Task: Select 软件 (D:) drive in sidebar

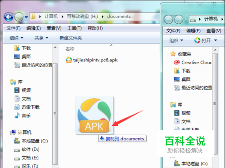Action: click(27, 149)
